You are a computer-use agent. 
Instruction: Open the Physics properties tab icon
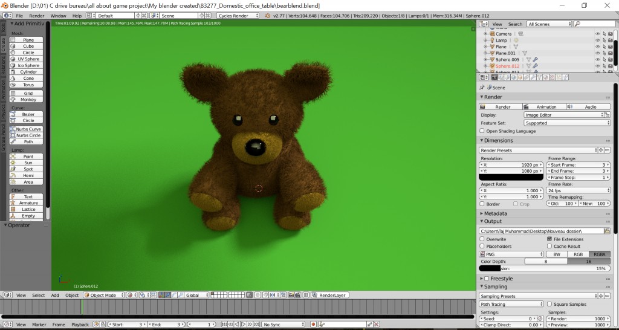[565, 77]
